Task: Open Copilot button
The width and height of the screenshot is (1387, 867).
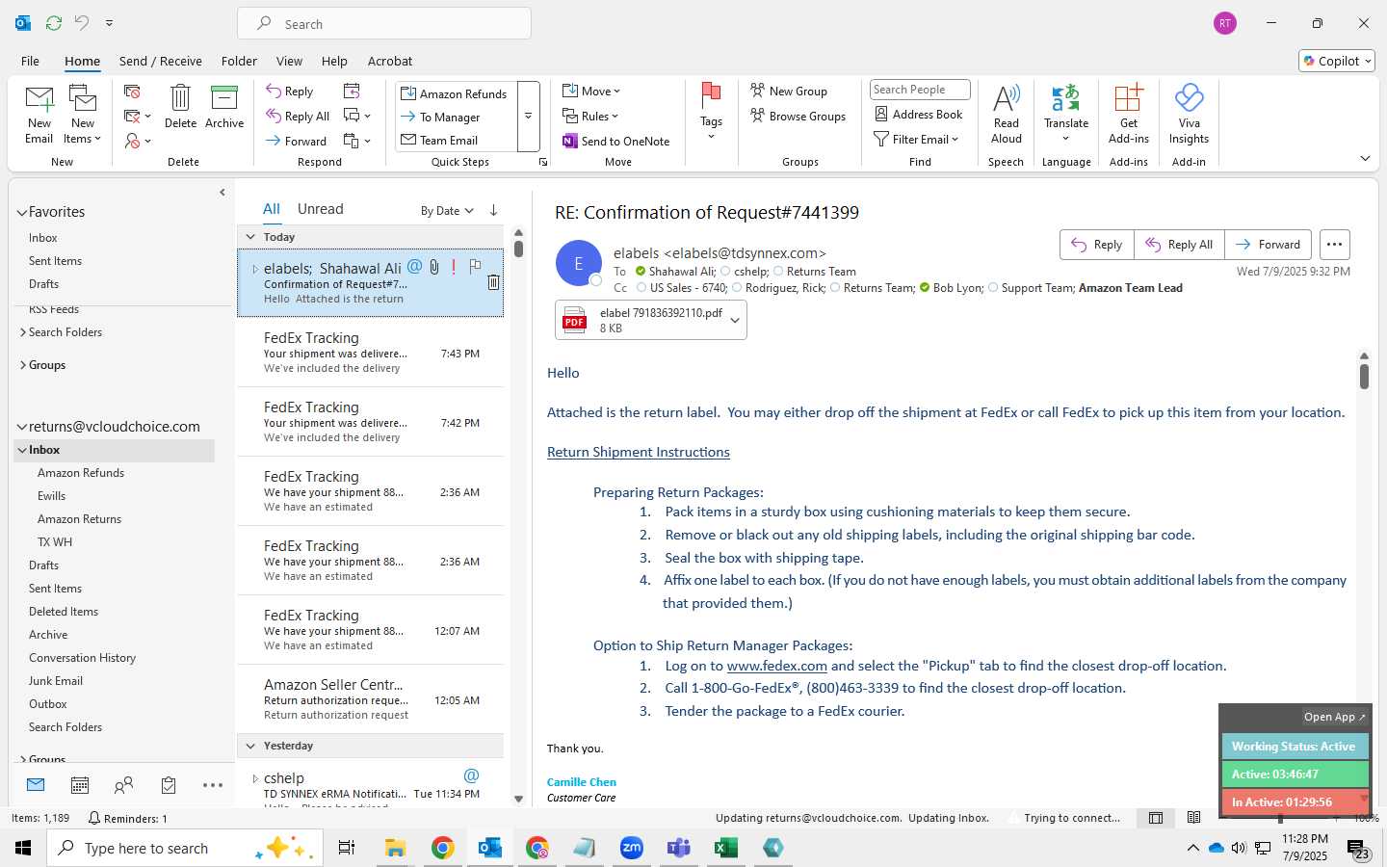Action: tap(1337, 61)
